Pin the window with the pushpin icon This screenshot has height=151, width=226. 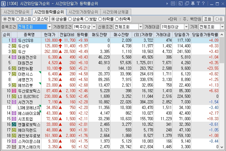click(193, 3)
